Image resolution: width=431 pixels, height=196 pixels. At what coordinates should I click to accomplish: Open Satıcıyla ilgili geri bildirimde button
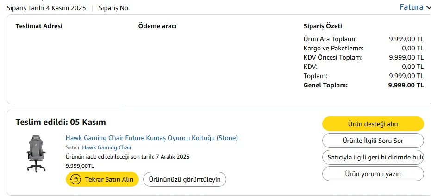click(x=373, y=157)
